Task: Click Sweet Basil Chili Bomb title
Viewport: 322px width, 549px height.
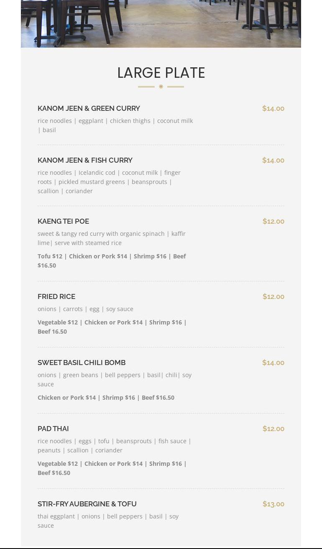Action: click(x=82, y=363)
